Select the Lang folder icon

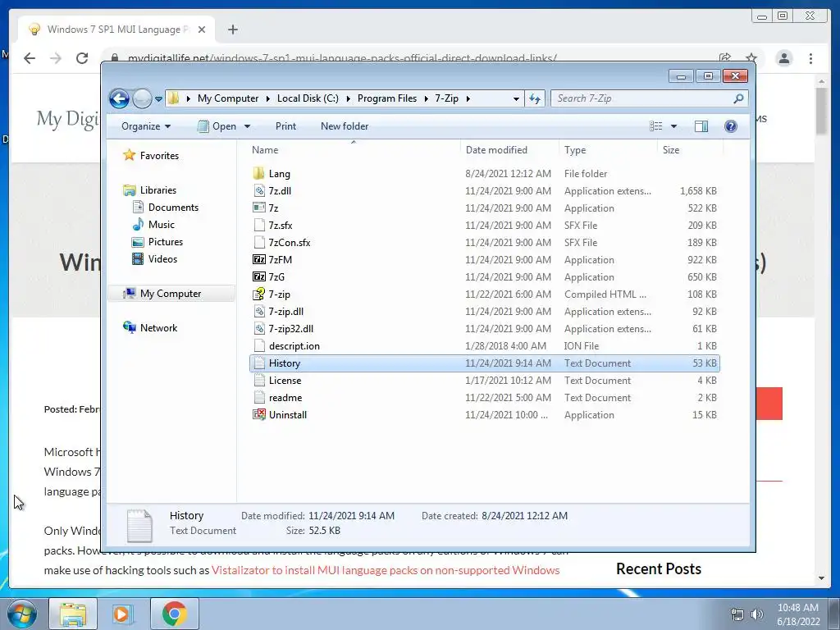[x=258, y=174]
